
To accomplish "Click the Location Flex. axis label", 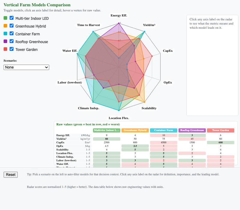I will click(x=119, y=118).
